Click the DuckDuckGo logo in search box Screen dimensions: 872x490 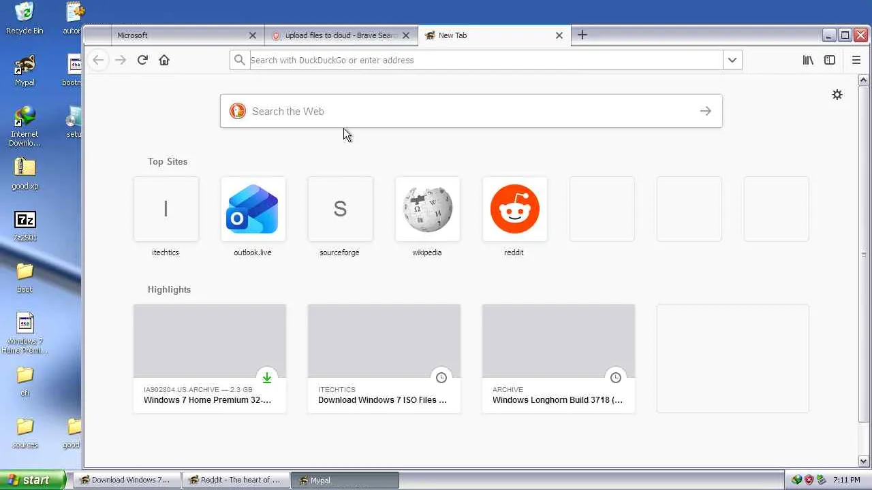pyautogui.click(x=238, y=111)
